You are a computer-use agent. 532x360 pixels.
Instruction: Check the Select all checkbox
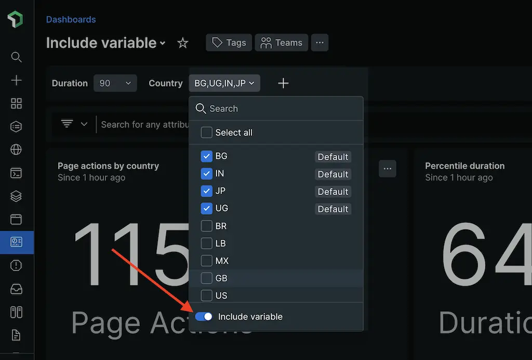[206, 133]
